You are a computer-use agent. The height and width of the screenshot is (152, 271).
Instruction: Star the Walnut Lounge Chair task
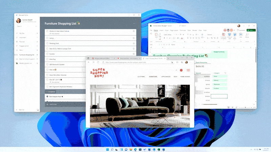(133, 49)
